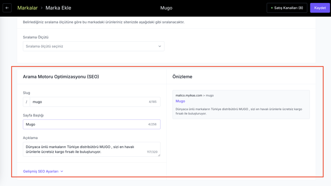Image resolution: width=331 pixels, height=186 pixels.
Task: Click the green status dot in Satış Kanalları
Action: (x=272, y=8)
